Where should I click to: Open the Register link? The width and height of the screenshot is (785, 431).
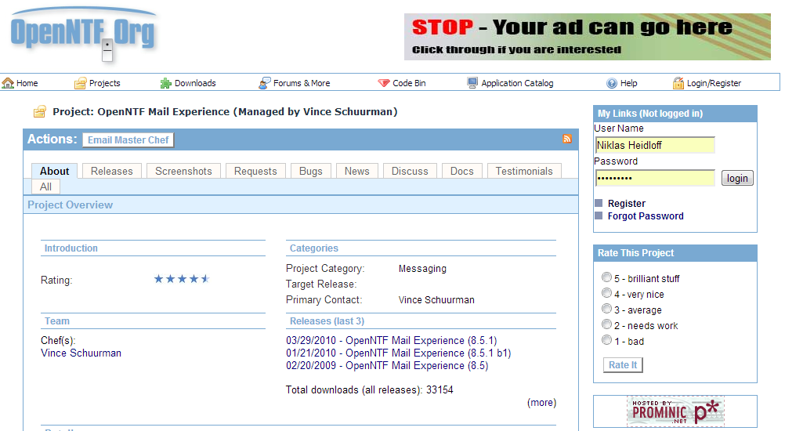pyautogui.click(x=626, y=203)
